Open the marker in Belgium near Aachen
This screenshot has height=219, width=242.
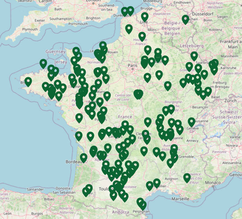186,20
